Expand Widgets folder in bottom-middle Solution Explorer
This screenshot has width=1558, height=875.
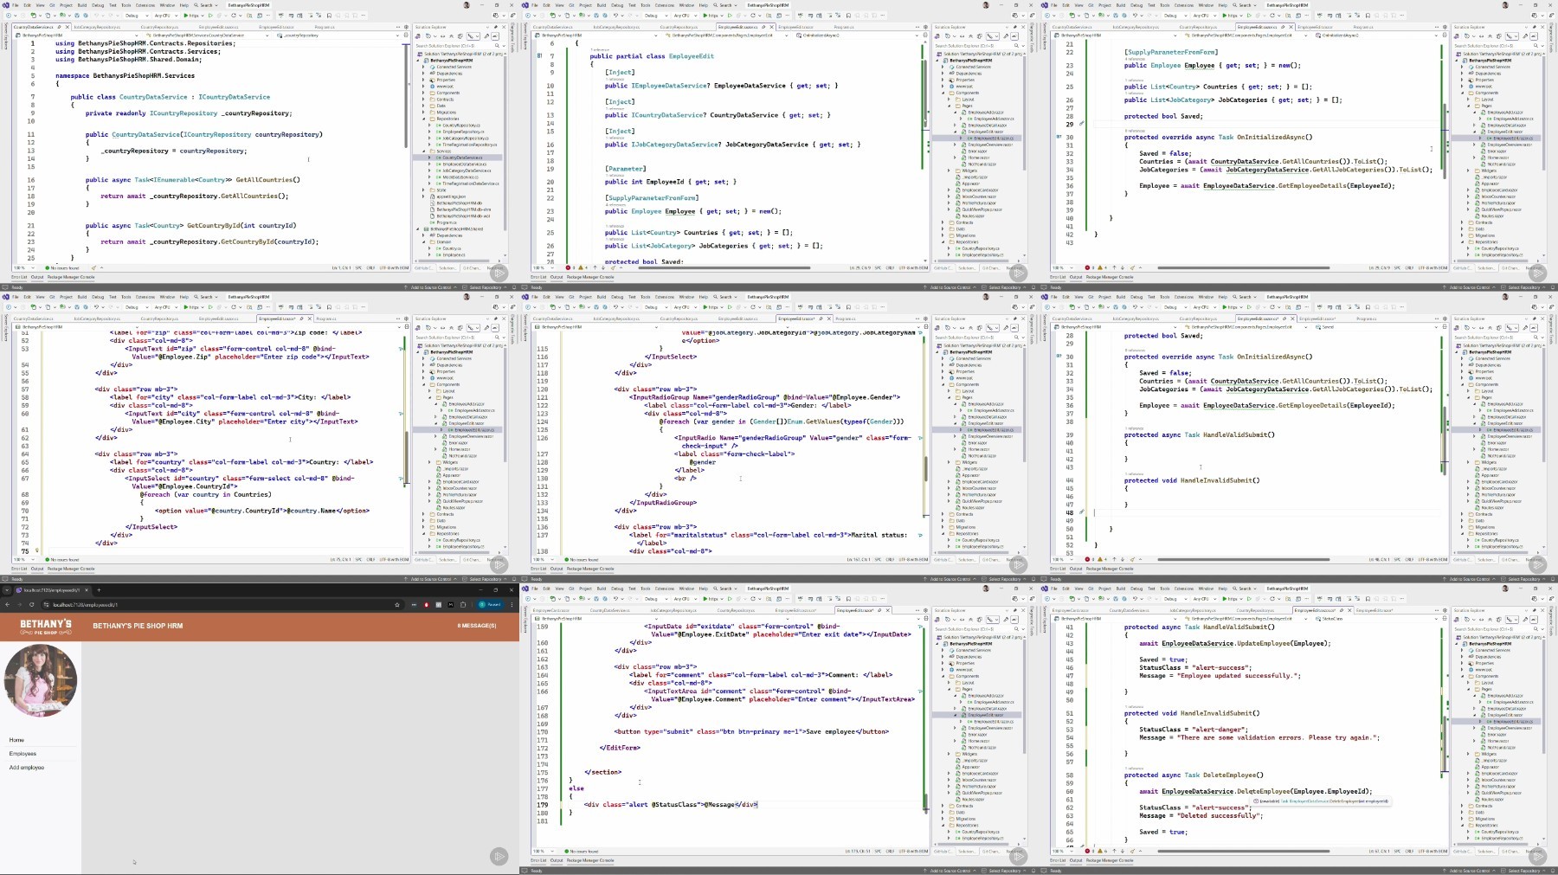(x=950, y=754)
